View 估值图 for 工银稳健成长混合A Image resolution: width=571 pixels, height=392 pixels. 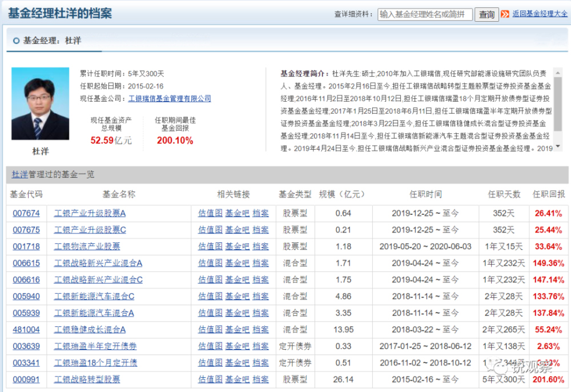click(x=210, y=330)
